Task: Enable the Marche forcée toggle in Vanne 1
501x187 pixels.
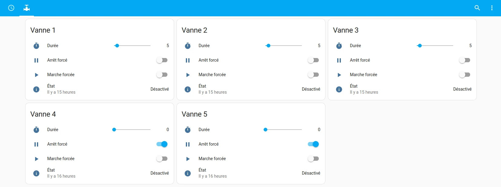Action: [163, 75]
